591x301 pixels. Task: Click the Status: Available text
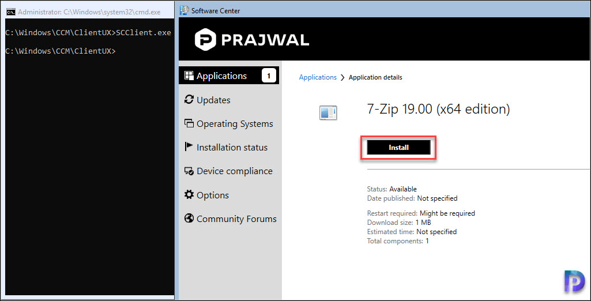[392, 189]
